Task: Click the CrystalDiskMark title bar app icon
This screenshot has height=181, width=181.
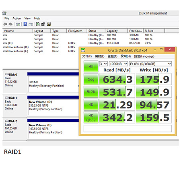Action: pyautogui.click(x=83, y=50)
